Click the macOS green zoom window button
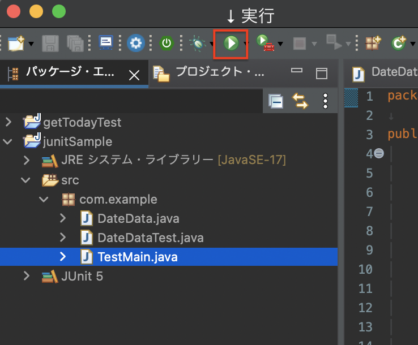The image size is (418, 345). [59, 11]
